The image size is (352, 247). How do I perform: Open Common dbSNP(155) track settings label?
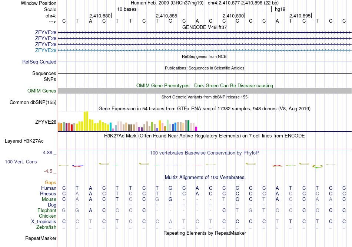pyautogui.click(x=33, y=103)
